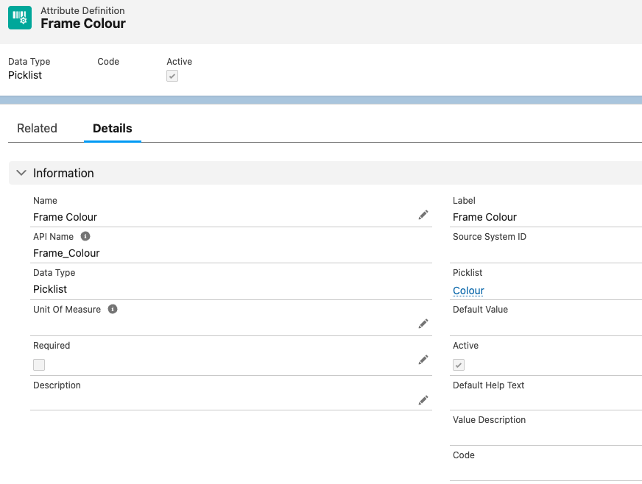The width and height of the screenshot is (642, 484).
Task: Click the pencil icon in the Required row
Action: (x=423, y=360)
